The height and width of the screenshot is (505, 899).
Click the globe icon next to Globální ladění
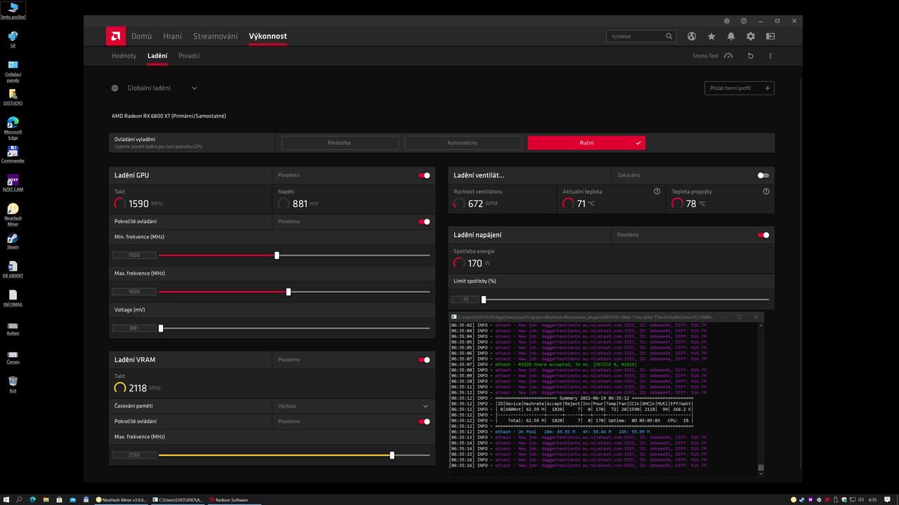pyautogui.click(x=115, y=88)
